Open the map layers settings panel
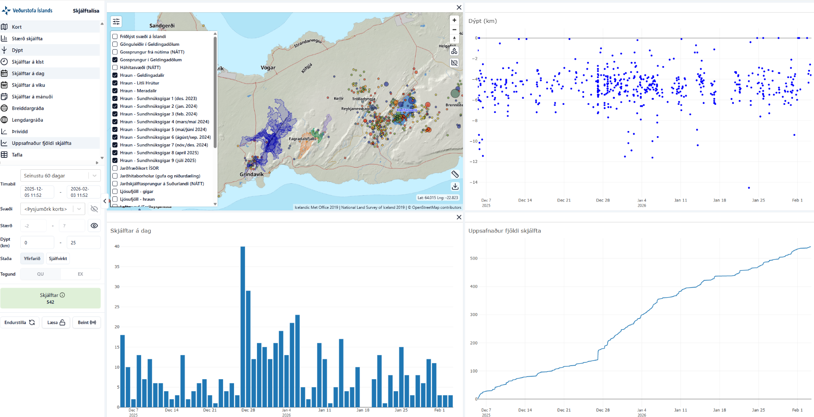 (116, 22)
